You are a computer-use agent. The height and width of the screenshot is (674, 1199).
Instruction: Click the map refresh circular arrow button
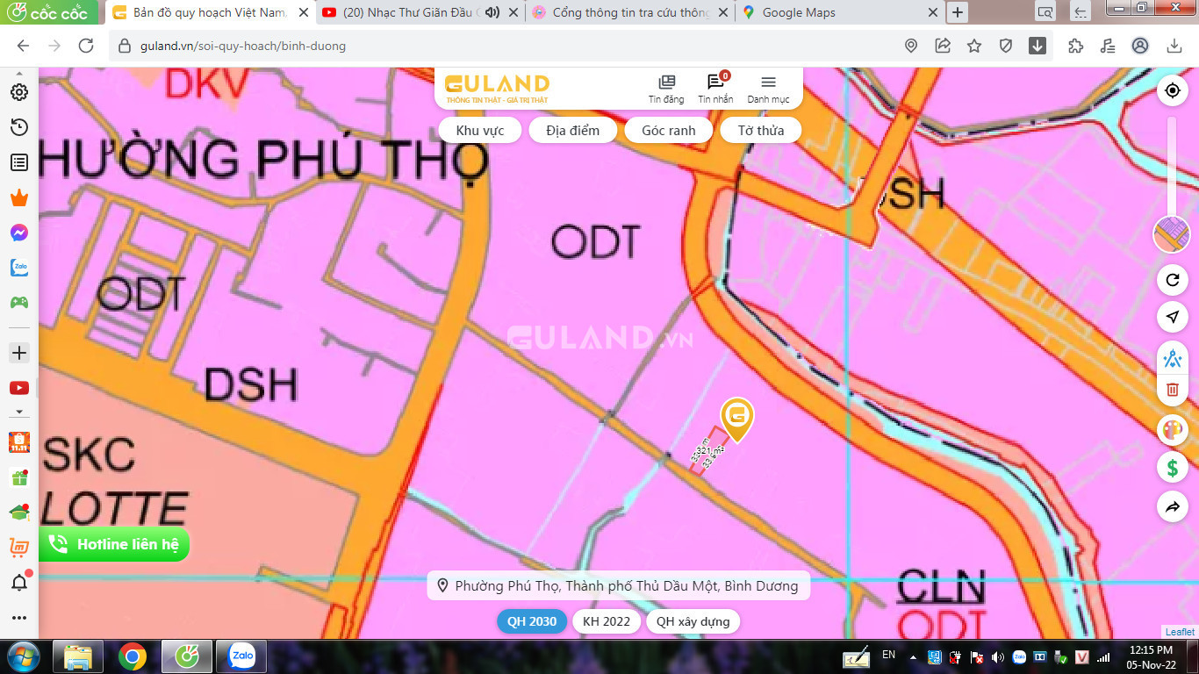[1172, 281]
